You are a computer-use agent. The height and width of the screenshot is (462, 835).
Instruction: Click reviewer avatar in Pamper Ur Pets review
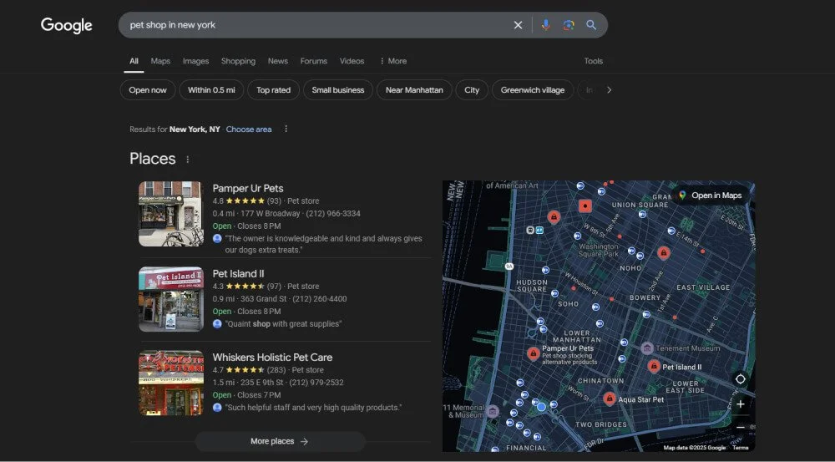[217, 239]
